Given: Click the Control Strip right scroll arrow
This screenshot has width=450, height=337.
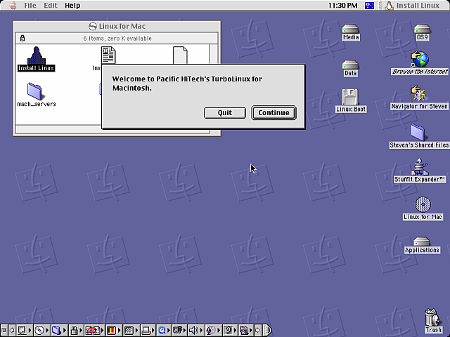Looking at the screenshot, I should pos(258,331).
